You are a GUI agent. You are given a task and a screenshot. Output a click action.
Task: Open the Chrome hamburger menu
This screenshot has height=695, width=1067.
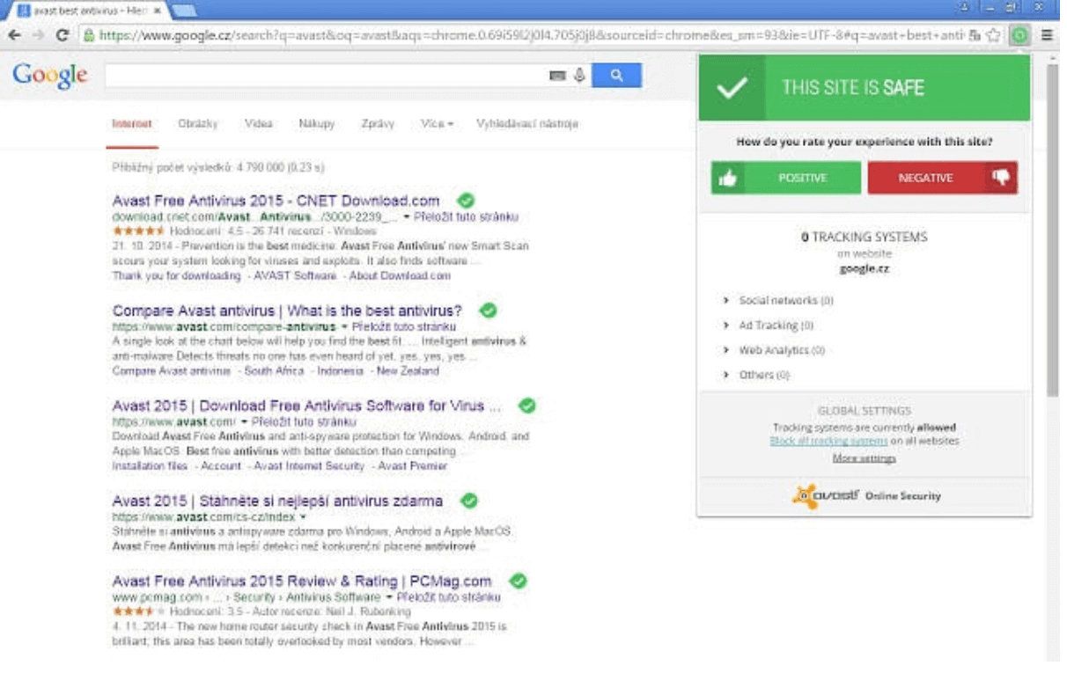(1047, 36)
